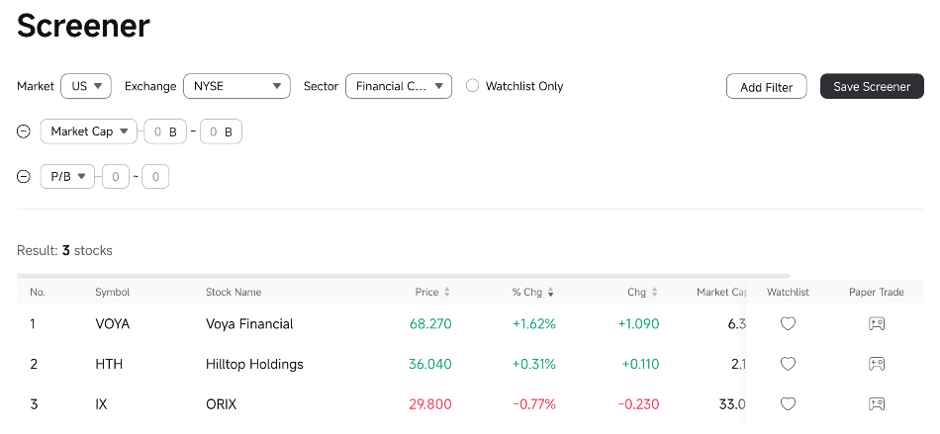Open paper trade for Voya Financial

point(876,323)
